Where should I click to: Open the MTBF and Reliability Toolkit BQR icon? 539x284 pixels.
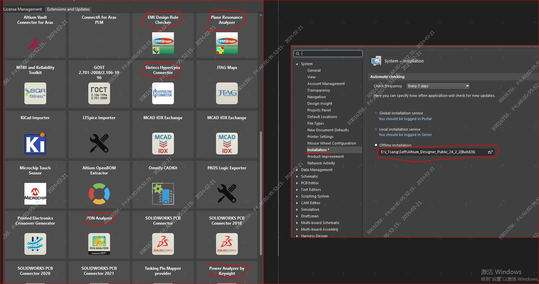[35, 93]
